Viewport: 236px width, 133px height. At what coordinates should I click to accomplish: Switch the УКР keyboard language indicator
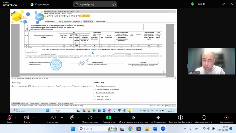[197, 129]
